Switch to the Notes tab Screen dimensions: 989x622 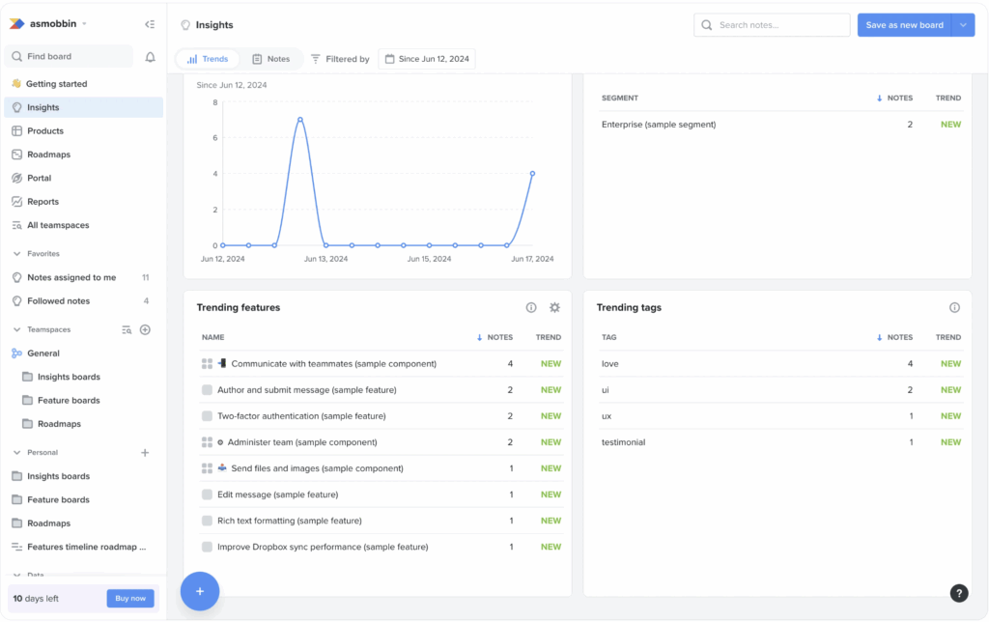coord(271,58)
